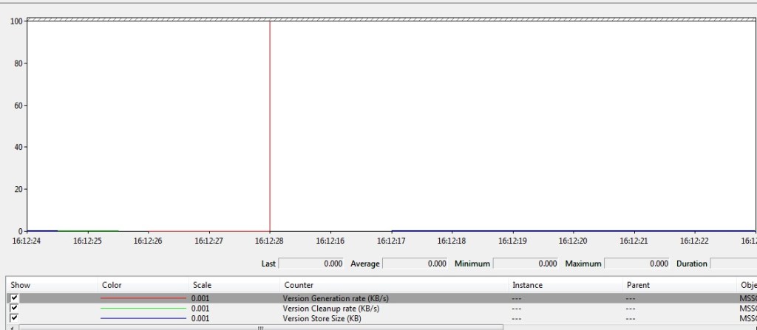Click the Average value field
757x330 pixels.
pos(415,264)
